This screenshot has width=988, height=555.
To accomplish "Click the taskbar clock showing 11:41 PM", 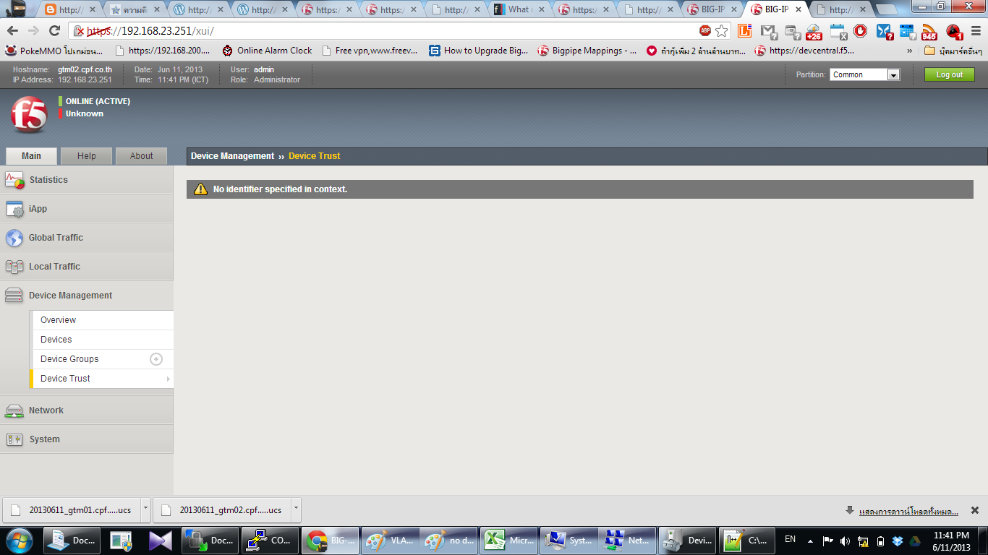I will pos(952,541).
